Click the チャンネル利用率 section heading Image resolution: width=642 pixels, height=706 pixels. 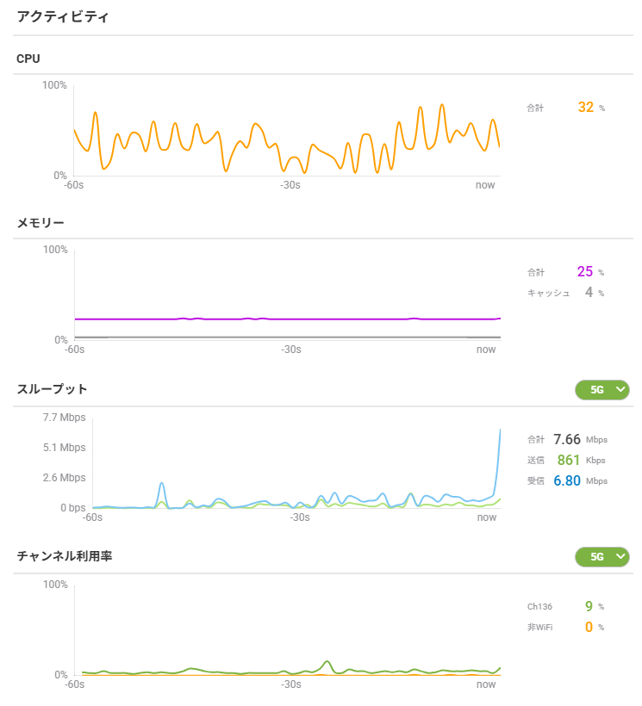coord(65,556)
